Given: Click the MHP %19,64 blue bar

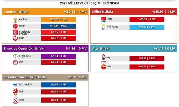Looking at the screenshot, I should coord(58,26).
